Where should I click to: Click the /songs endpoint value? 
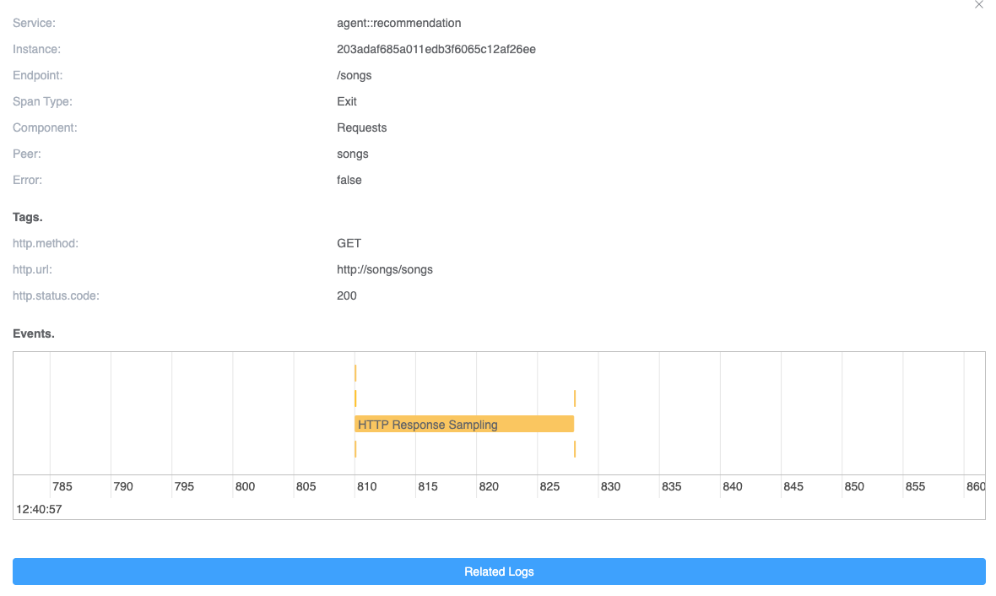coord(354,75)
